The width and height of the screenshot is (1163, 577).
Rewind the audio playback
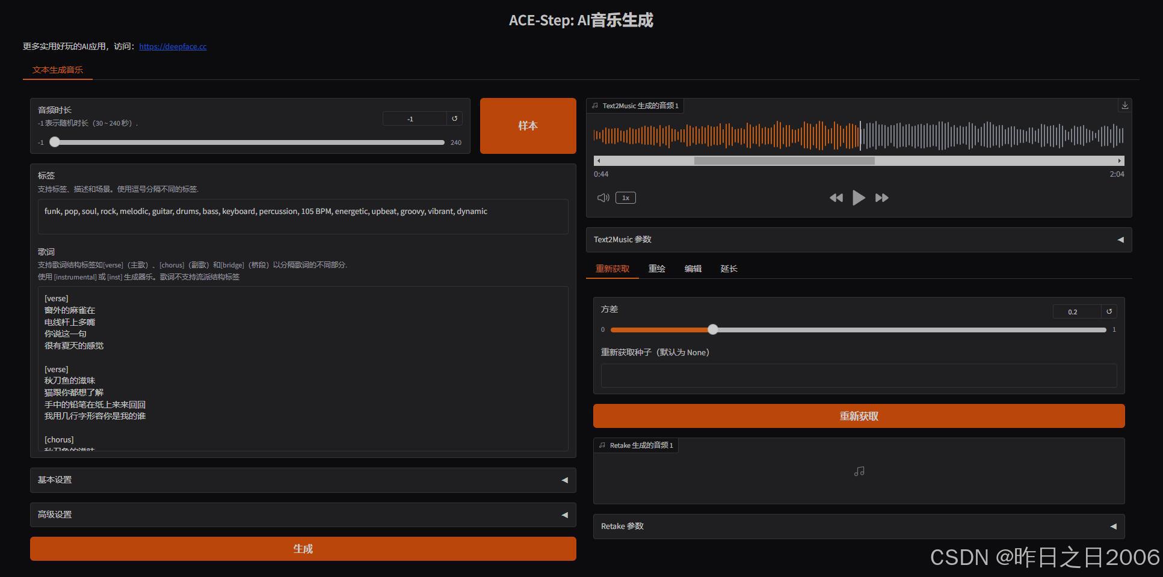[836, 198]
